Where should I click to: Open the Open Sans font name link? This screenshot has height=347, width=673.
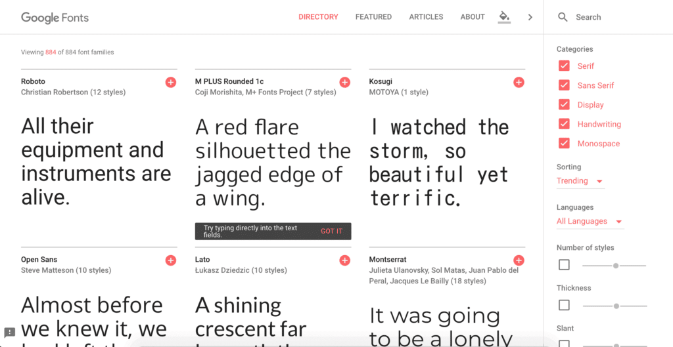pos(39,260)
